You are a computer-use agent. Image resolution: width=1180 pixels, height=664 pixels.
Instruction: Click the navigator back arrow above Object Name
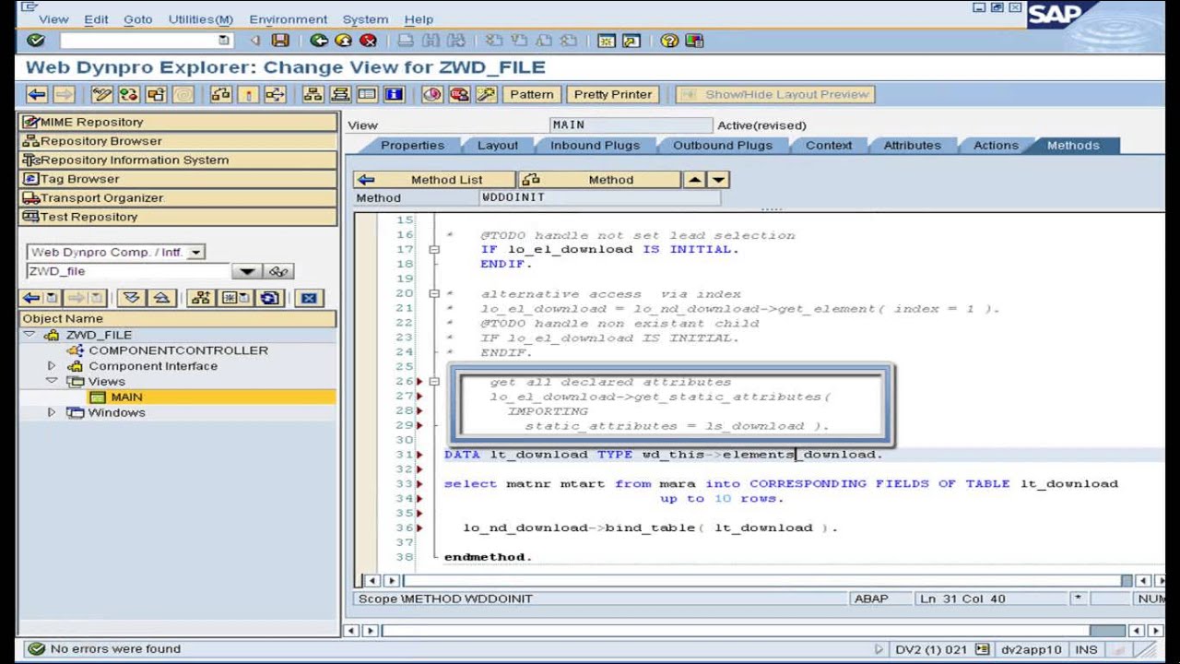[31, 298]
